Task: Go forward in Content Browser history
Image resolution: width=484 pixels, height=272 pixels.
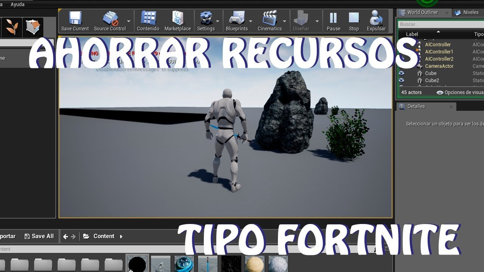Action: click(73, 236)
